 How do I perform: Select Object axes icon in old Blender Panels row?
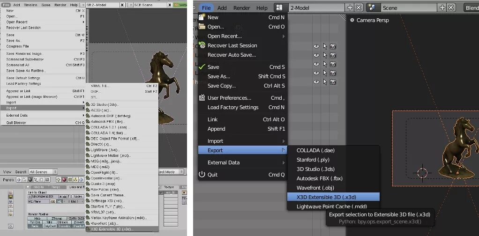coord(36,180)
